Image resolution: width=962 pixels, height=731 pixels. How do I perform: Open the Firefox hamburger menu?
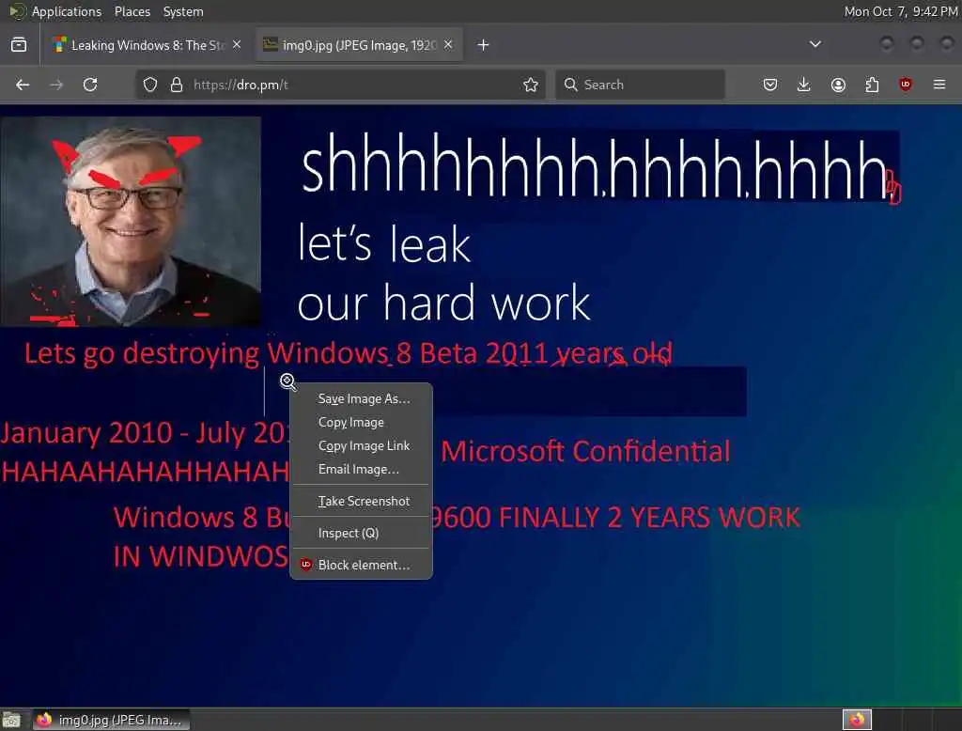tap(939, 85)
